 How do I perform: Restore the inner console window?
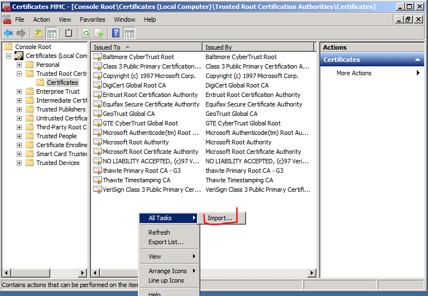tap(408, 20)
